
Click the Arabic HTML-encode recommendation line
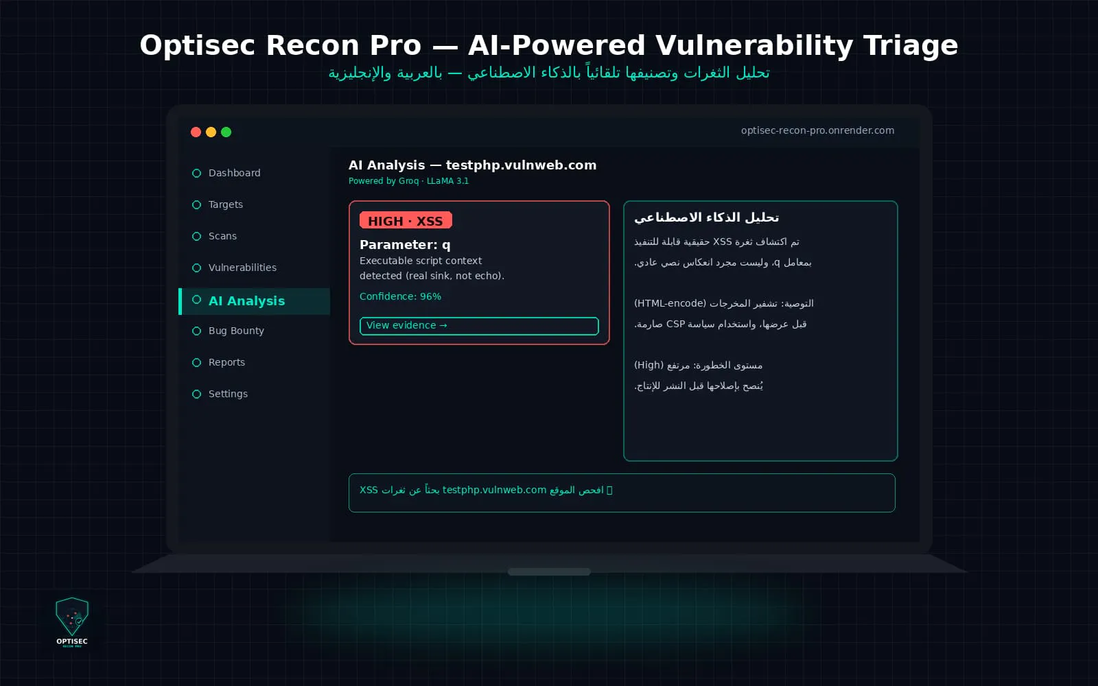(723, 303)
